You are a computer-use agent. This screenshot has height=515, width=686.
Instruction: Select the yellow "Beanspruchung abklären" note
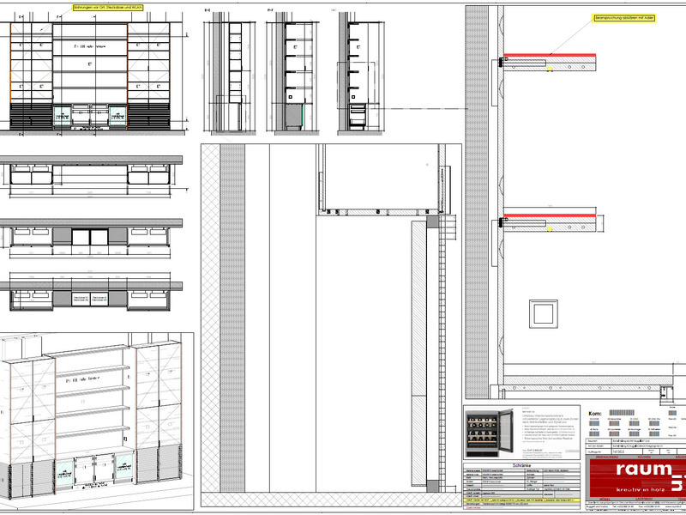tap(624, 18)
